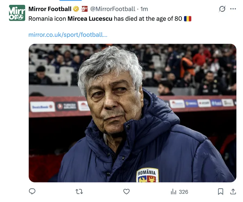View post analytics showing 326 views
The image size is (243, 202).
[x=179, y=192]
